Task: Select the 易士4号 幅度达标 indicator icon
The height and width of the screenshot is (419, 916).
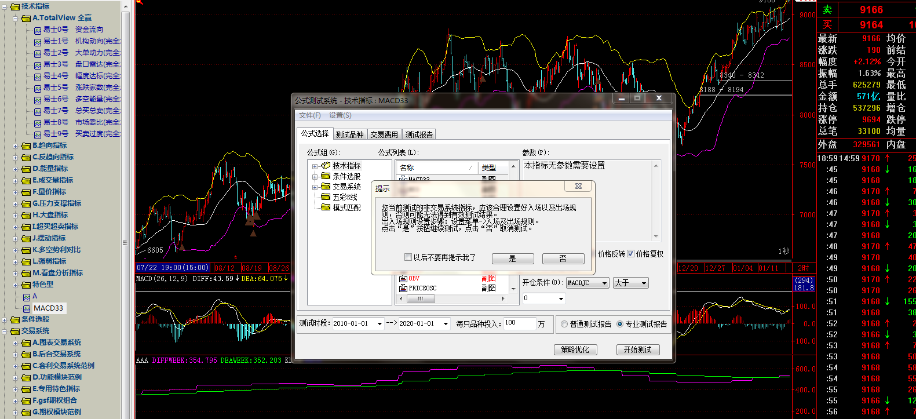Action: pos(38,76)
